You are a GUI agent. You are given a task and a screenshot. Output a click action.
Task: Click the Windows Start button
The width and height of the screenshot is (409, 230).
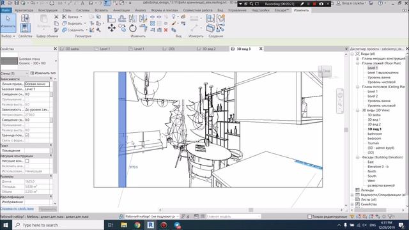click(x=6, y=225)
